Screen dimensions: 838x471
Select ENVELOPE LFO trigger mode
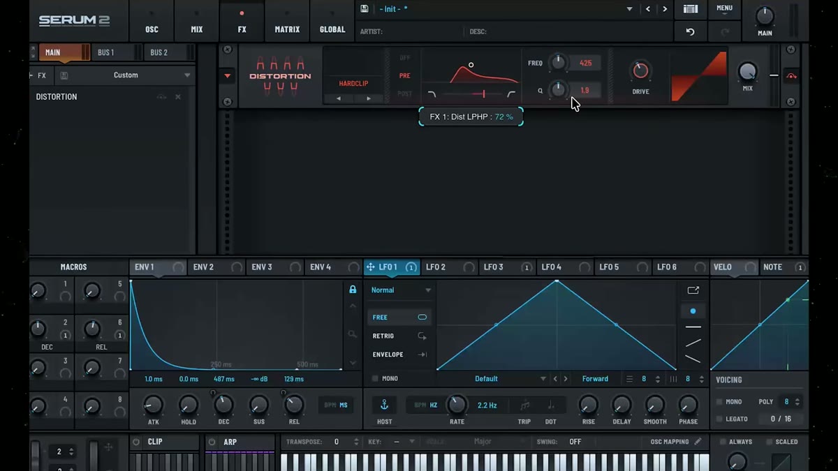pos(399,354)
